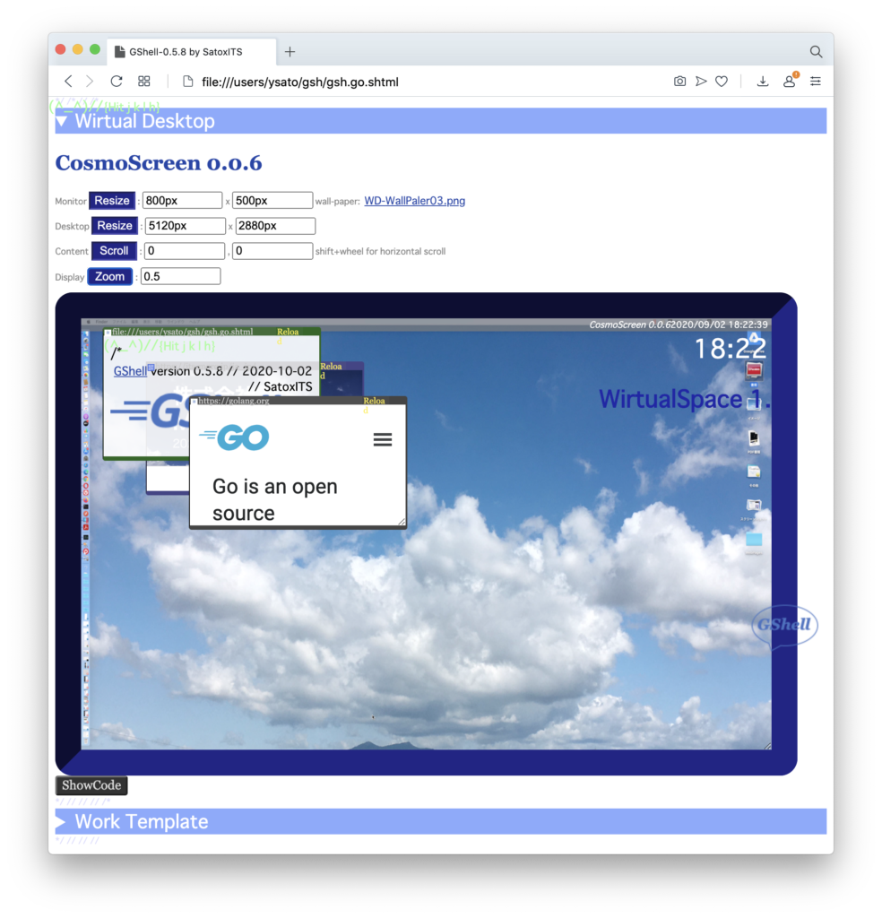Click the browser reload icon
Image resolution: width=882 pixels, height=918 pixels.
click(x=117, y=82)
